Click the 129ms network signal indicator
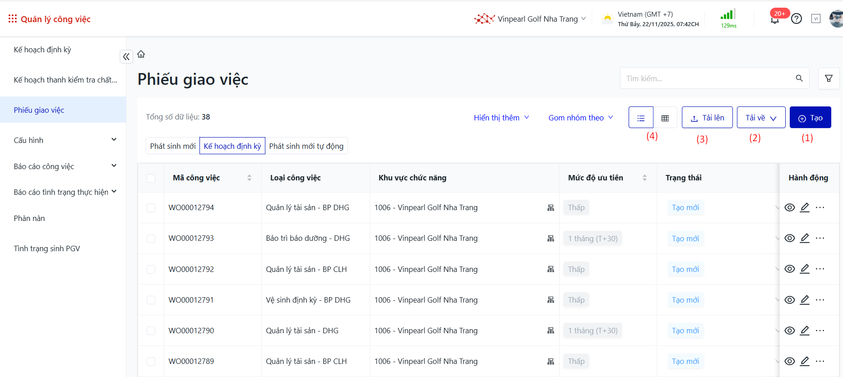The width and height of the screenshot is (843, 377). tap(728, 18)
